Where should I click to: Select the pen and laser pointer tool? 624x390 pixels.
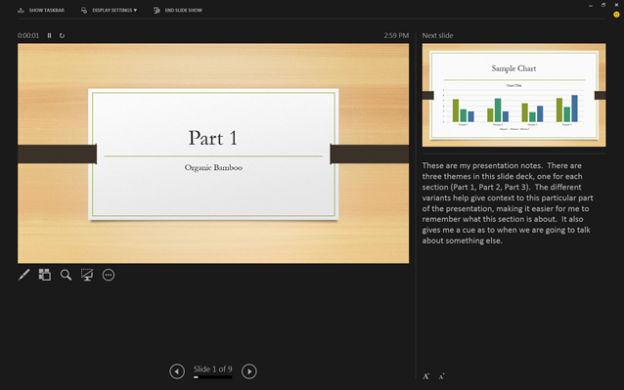coord(23,275)
